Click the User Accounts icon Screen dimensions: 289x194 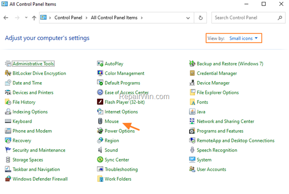click(x=192, y=169)
